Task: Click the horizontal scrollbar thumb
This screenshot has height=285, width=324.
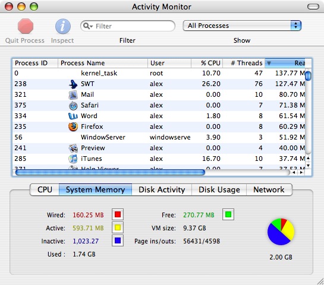Action: point(110,172)
